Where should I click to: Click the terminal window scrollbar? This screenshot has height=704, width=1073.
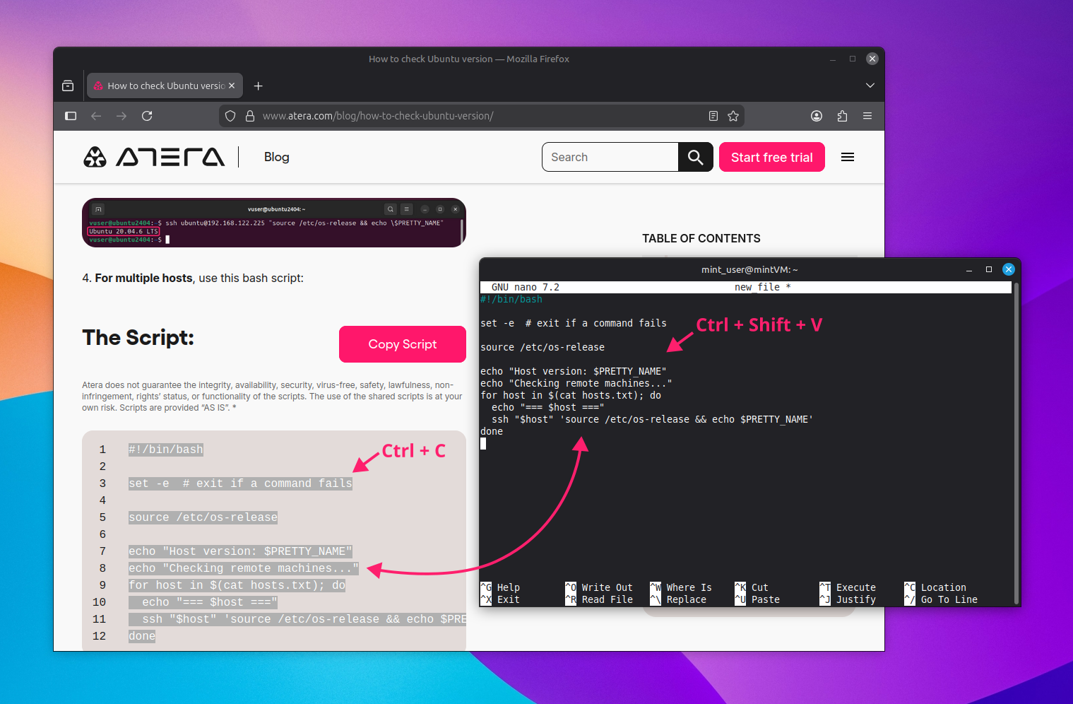[1016, 442]
